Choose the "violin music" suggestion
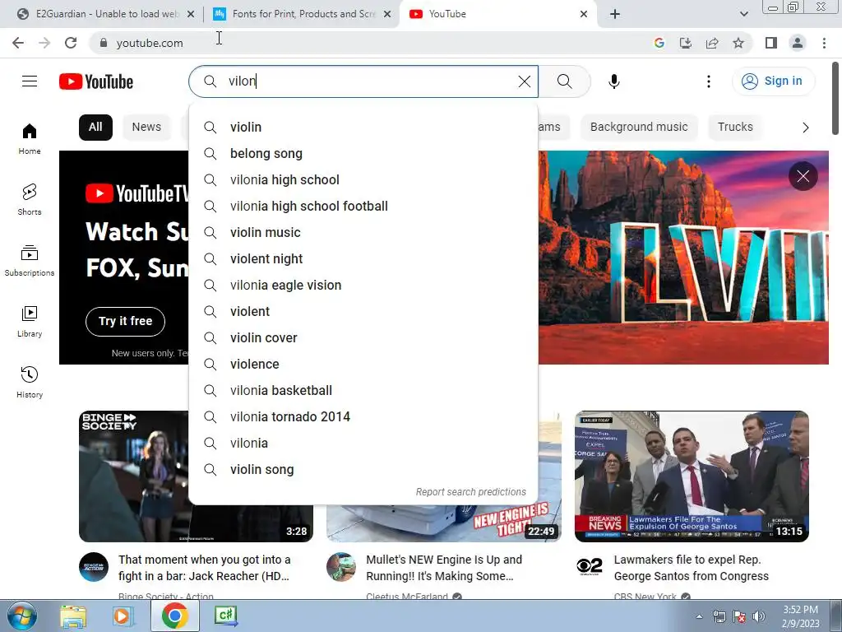Viewport: 842px width, 632px height. pyautogui.click(x=363, y=233)
